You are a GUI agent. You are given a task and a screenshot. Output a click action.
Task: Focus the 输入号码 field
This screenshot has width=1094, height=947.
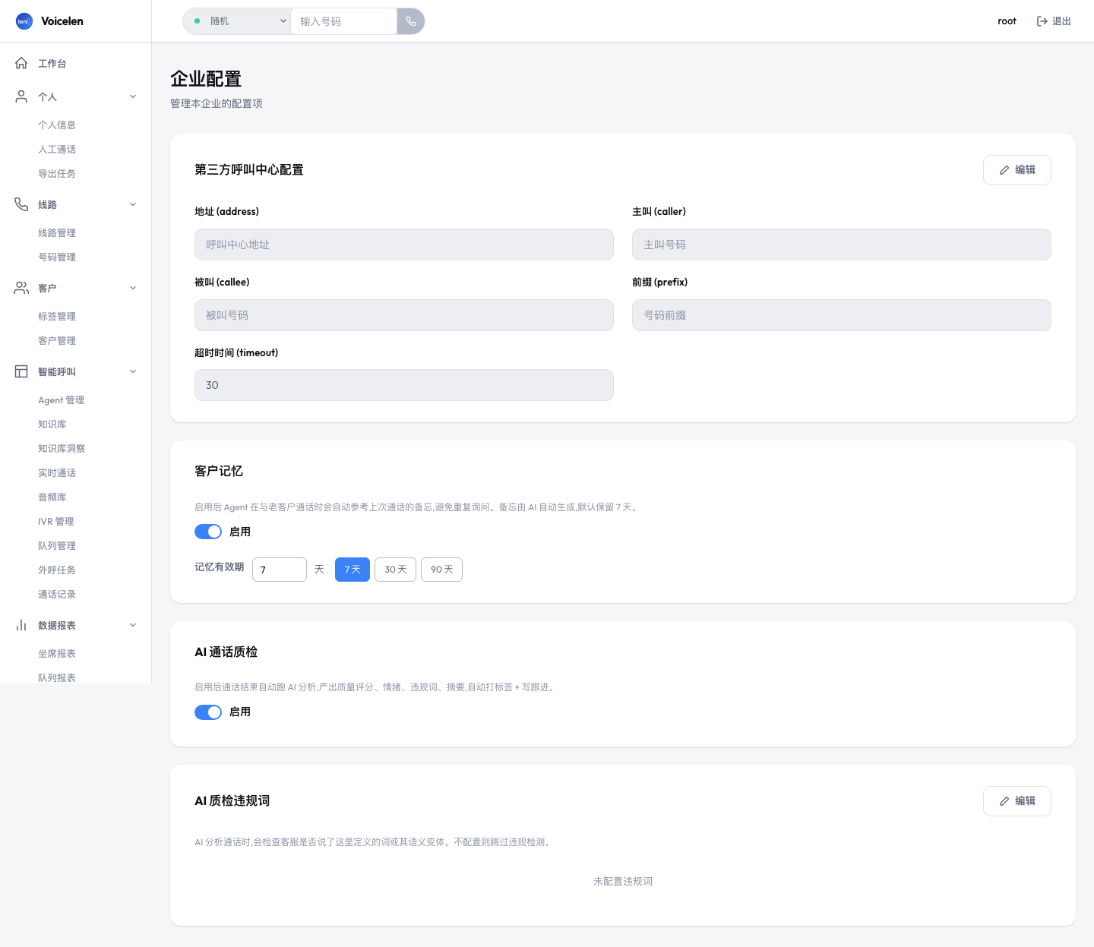(x=343, y=21)
